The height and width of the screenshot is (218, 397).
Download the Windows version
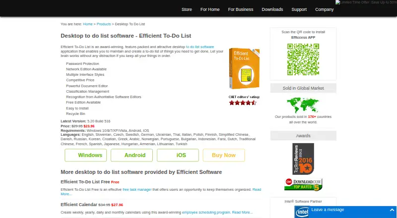tap(85, 155)
